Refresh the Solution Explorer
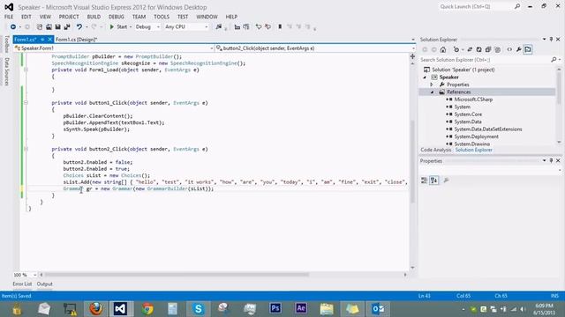Screen dimensions: 565x317 [478, 49]
